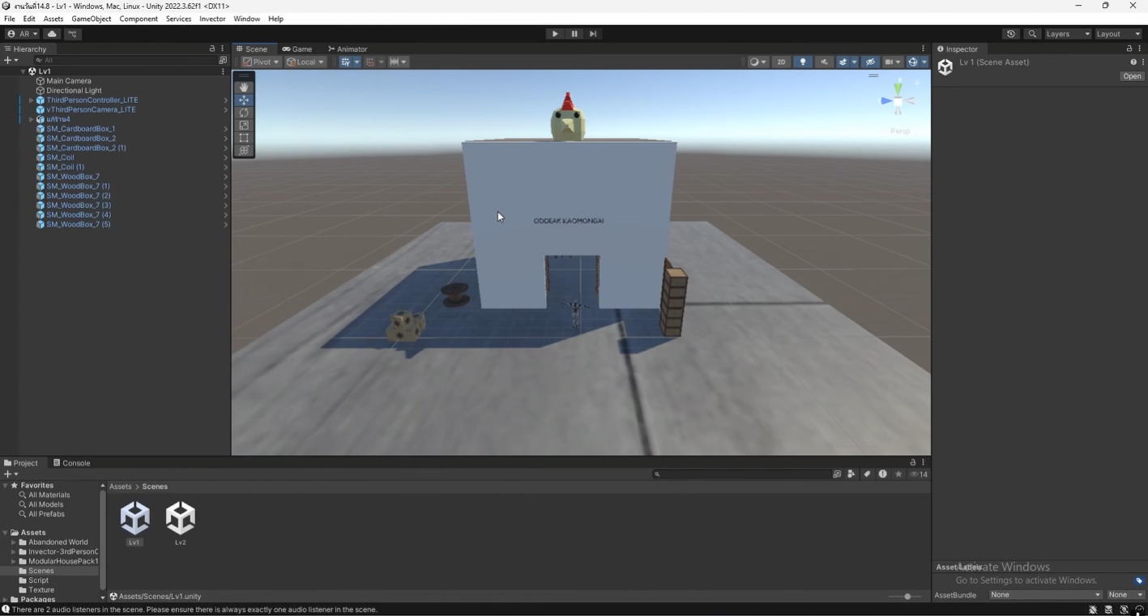Select the Rotate tool in scene toolbar

point(244,113)
